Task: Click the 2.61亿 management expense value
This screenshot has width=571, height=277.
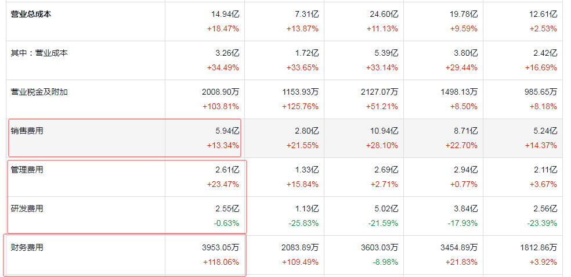Action: click(x=227, y=170)
